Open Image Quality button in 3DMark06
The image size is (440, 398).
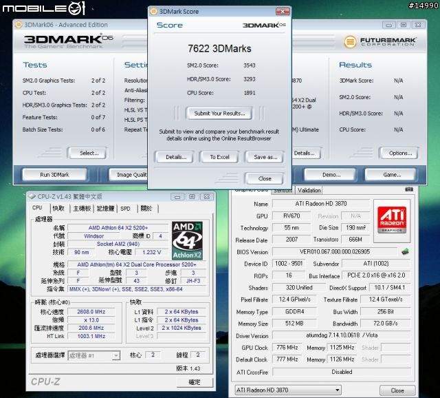click(129, 174)
